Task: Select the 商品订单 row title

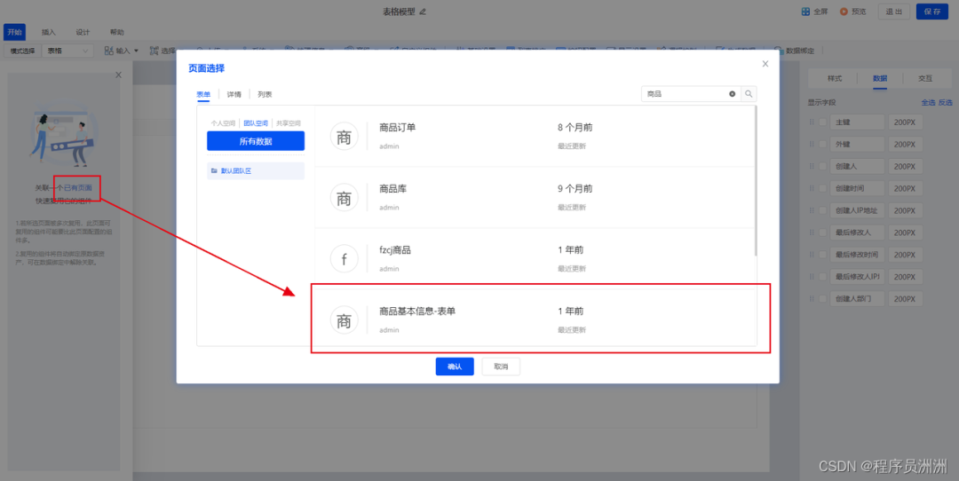Action: coord(398,128)
